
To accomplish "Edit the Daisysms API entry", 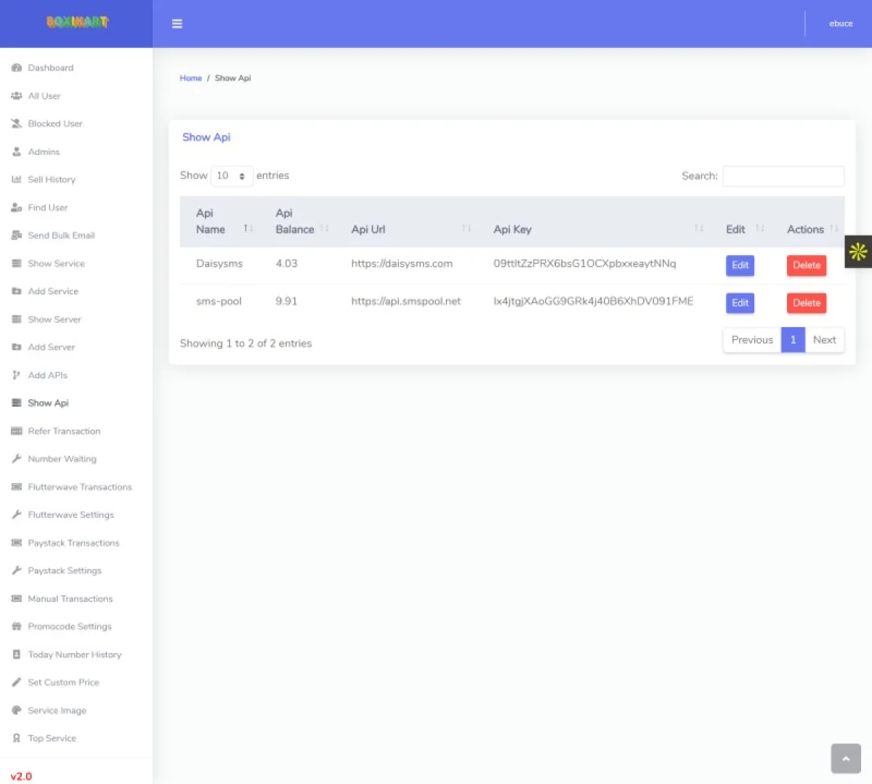I will (x=740, y=265).
